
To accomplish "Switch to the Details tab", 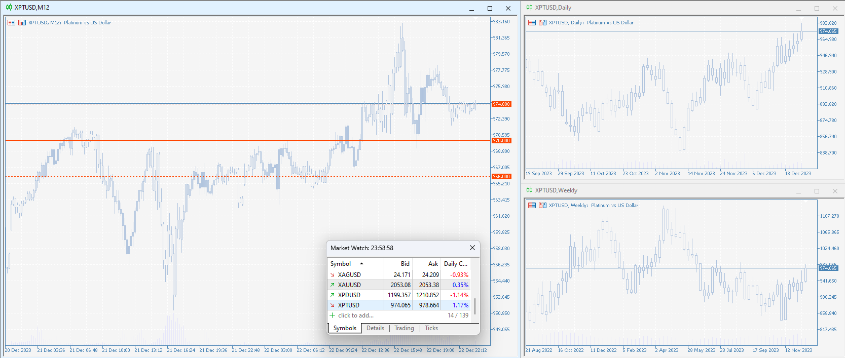I will pyautogui.click(x=375, y=328).
